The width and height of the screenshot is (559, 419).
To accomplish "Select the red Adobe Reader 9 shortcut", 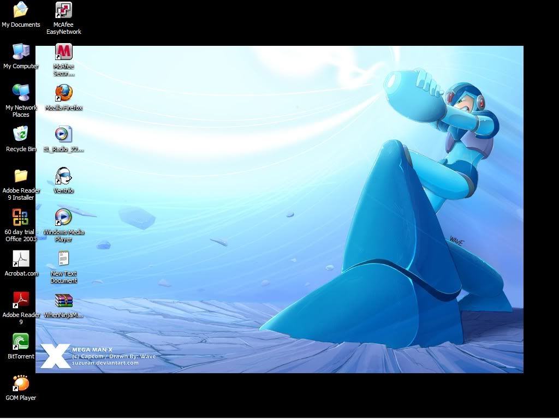I will (x=21, y=300).
